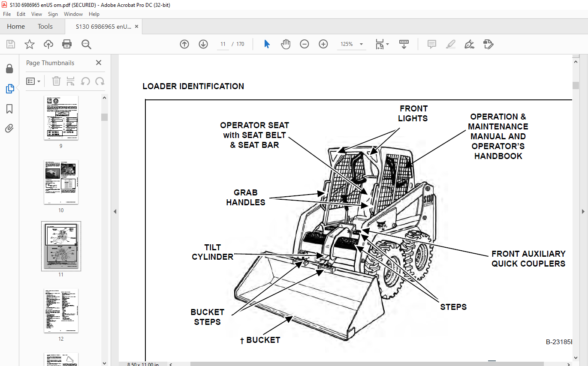Print the document

[x=66, y=44]
